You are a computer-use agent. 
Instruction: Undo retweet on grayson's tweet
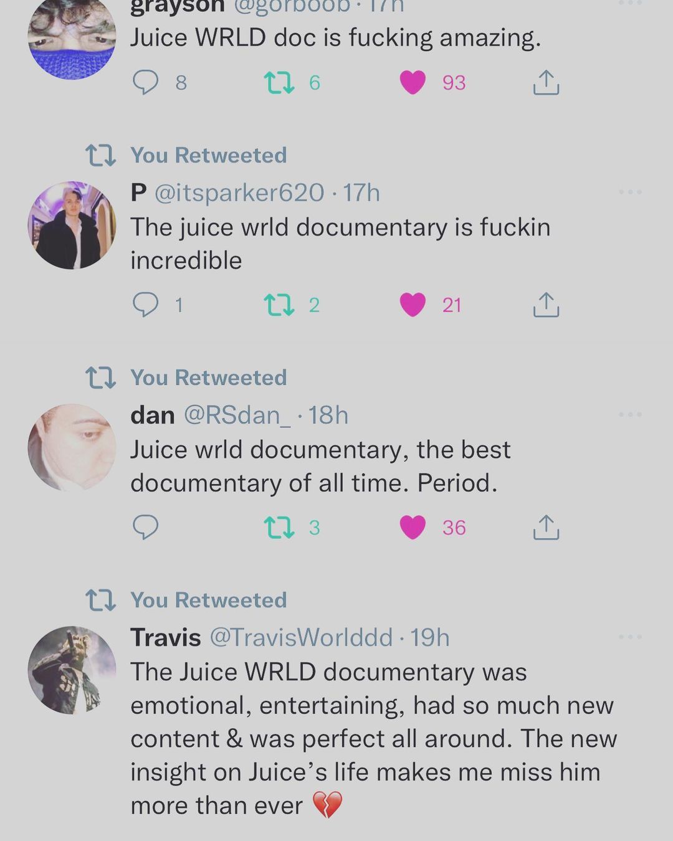coord(279,82)
